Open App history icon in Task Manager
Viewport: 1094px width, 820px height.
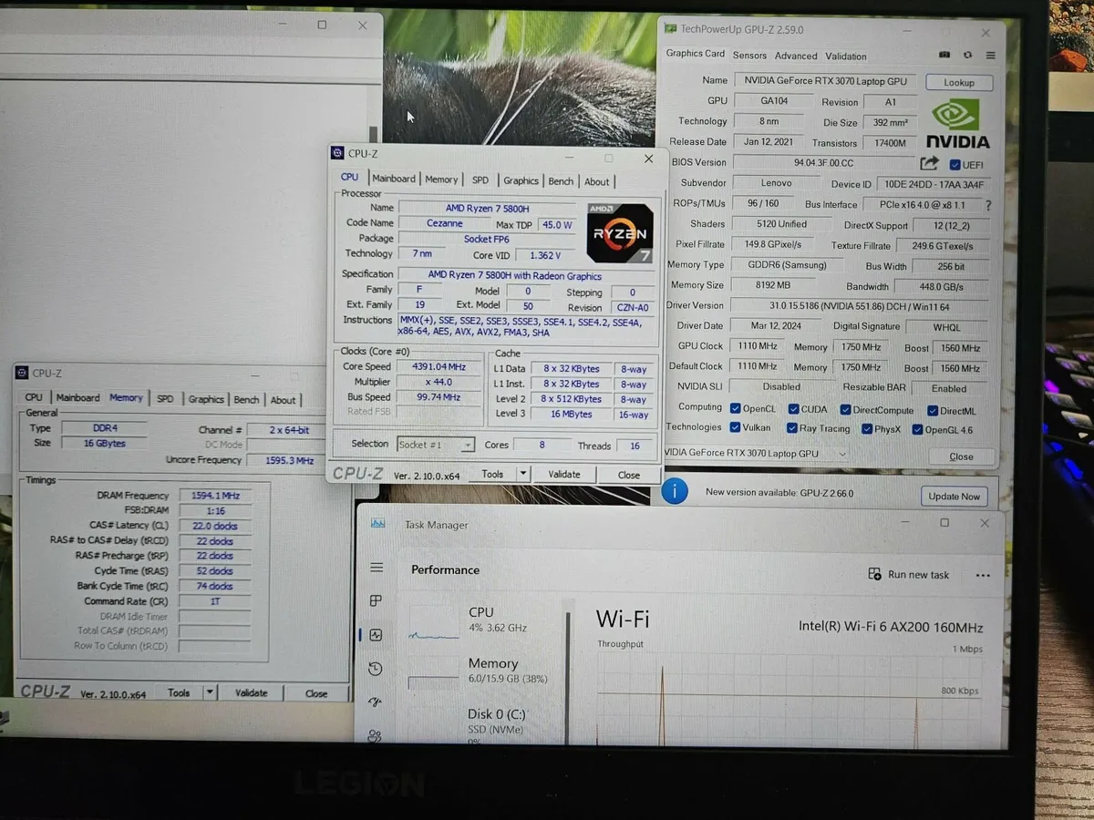[x=375, y=669]
